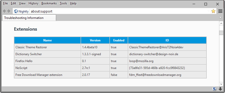
Task: Open the URL bar history dropdown arrow
Action: click(x=209, y=11)
